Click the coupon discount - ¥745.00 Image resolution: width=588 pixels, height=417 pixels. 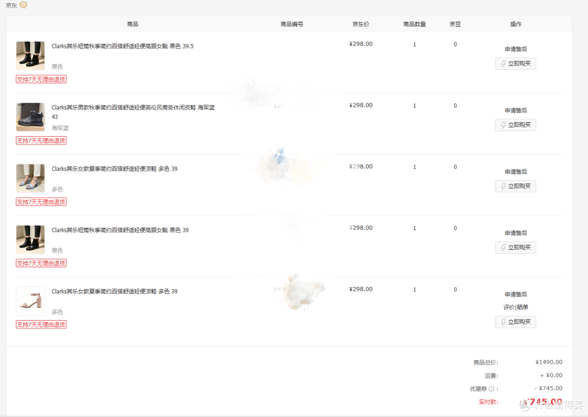(x=549, y=389)
